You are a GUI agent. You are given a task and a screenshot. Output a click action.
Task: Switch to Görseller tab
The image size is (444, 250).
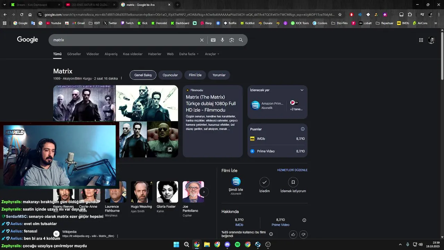tap(74, 54)
